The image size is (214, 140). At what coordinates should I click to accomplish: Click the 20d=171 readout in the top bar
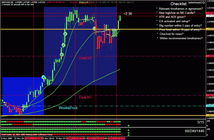pos(130,2)
